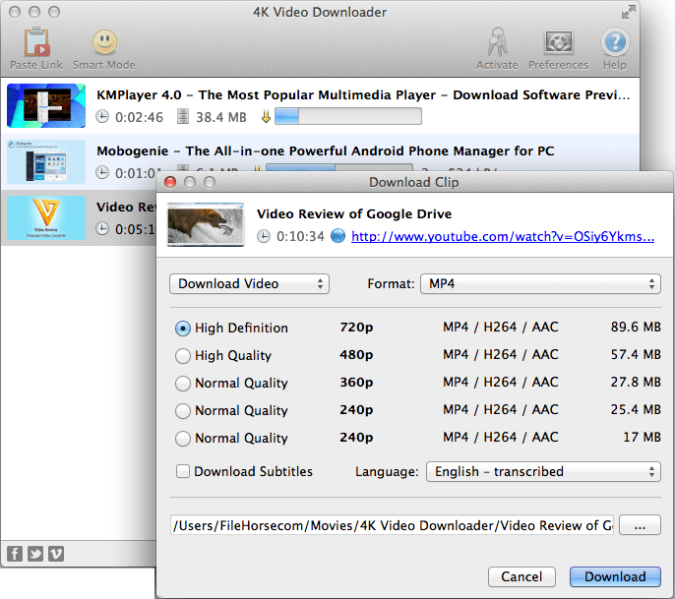Viewport: 675px width, 599px height.
Task: Enable Smart Mode smiley icon
Action: click(104, 42)
